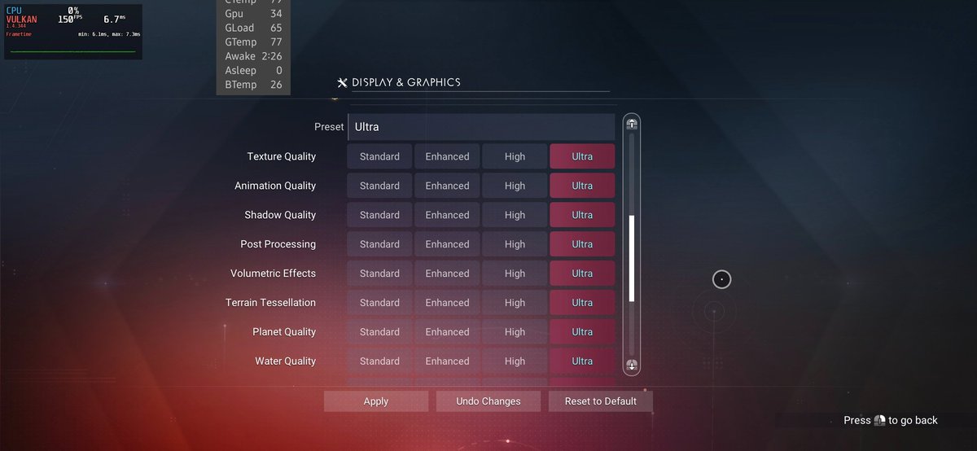Set Texture Quality to Enhanced

click(x=447, y=156)
